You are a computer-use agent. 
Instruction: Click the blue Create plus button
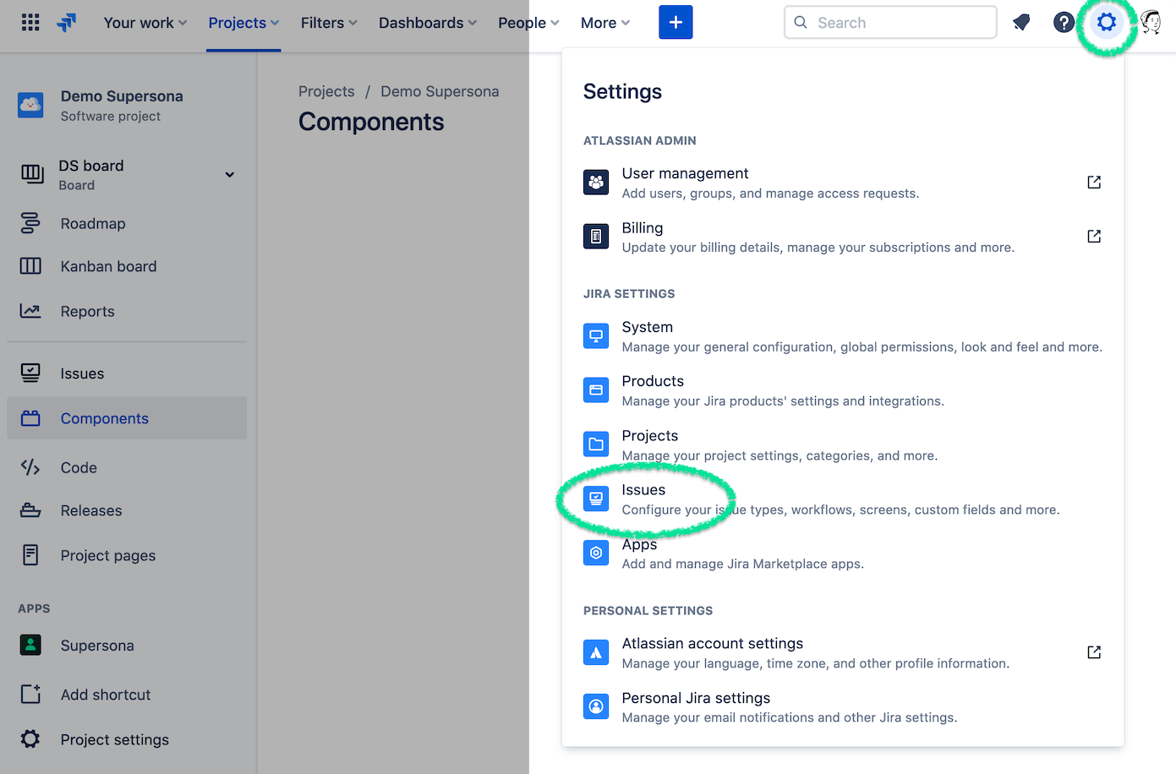tap(676, 23)
